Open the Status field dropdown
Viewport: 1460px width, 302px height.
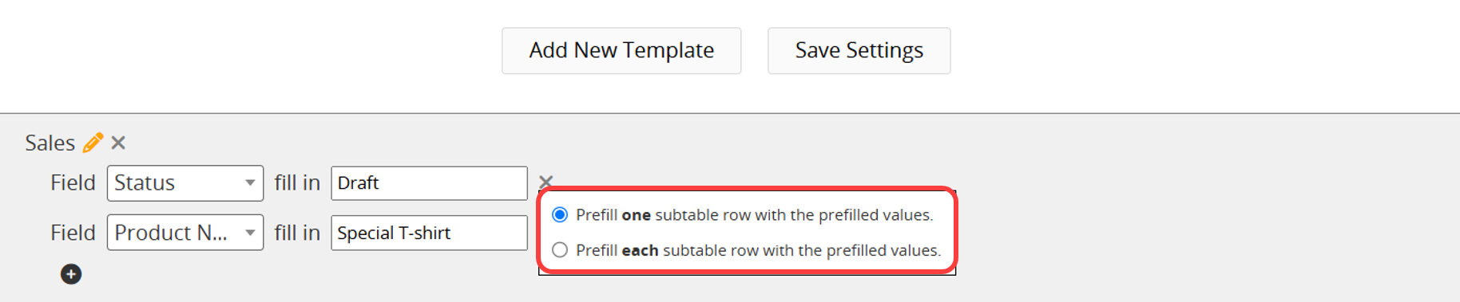pyautogui.click(x=185, y=183)
